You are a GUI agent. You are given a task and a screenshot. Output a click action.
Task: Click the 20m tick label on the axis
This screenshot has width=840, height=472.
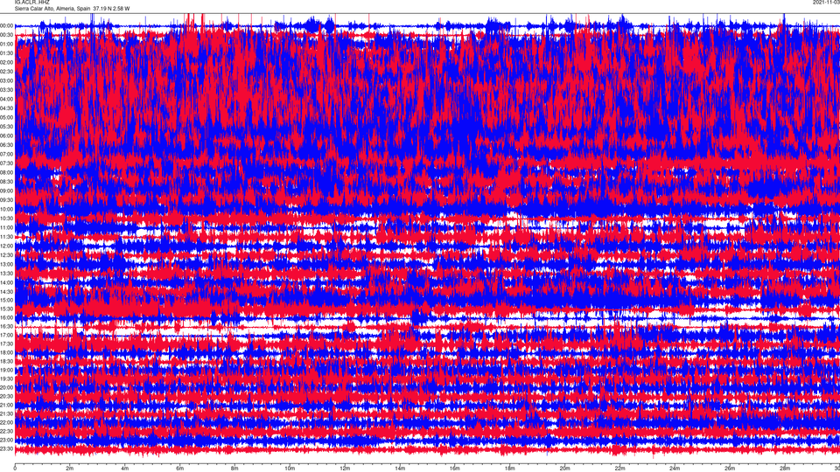(x=564, y=469)
